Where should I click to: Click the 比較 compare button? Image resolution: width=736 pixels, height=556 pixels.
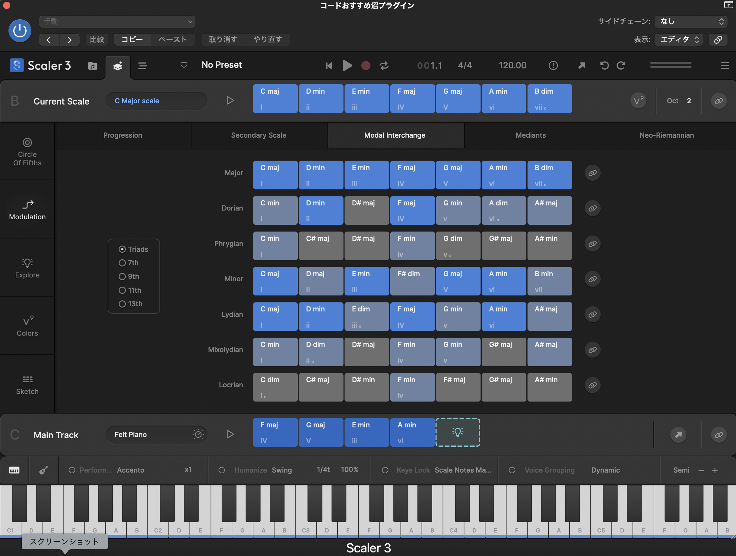pos(97,39)
